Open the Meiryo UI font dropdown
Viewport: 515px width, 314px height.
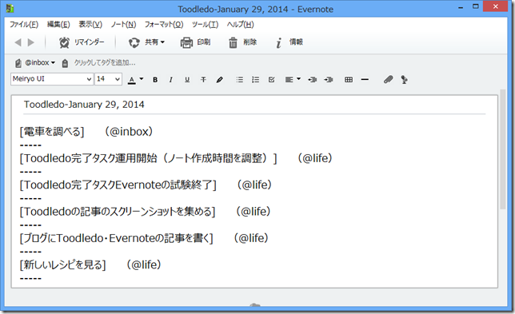click(52, 79)
